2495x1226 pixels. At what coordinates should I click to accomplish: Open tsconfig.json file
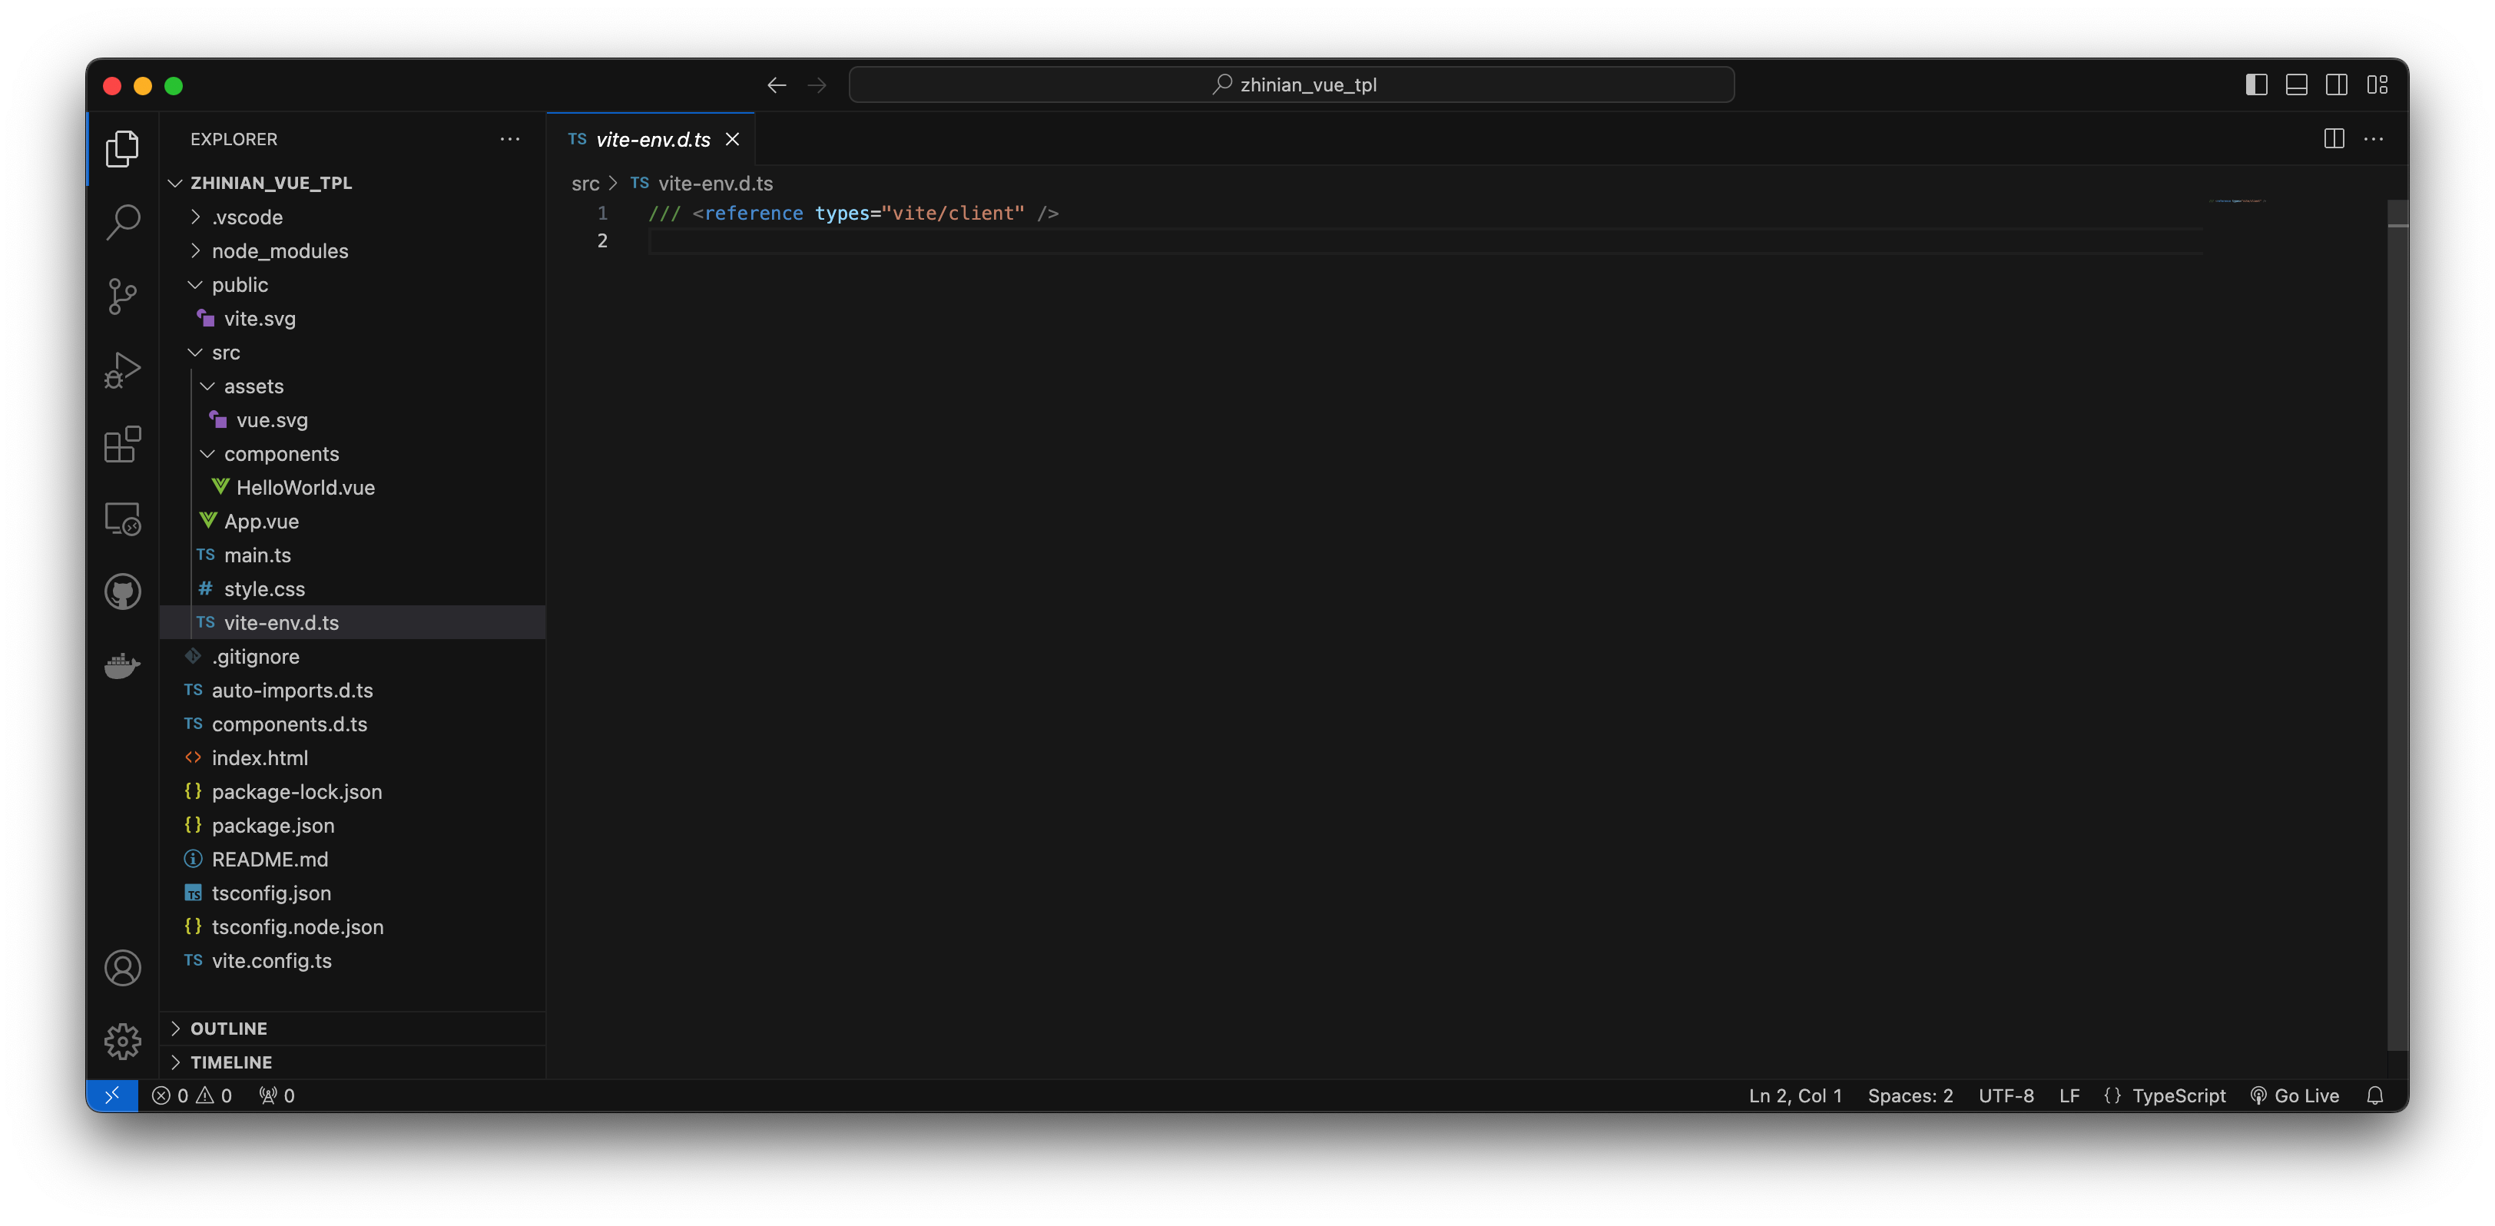(x=353, y=894)
